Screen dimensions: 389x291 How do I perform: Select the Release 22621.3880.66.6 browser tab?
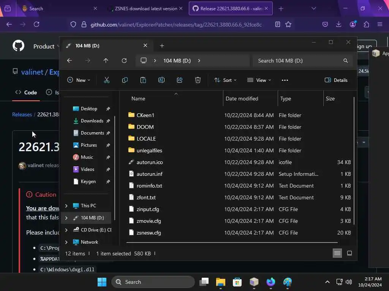point(231,8)
